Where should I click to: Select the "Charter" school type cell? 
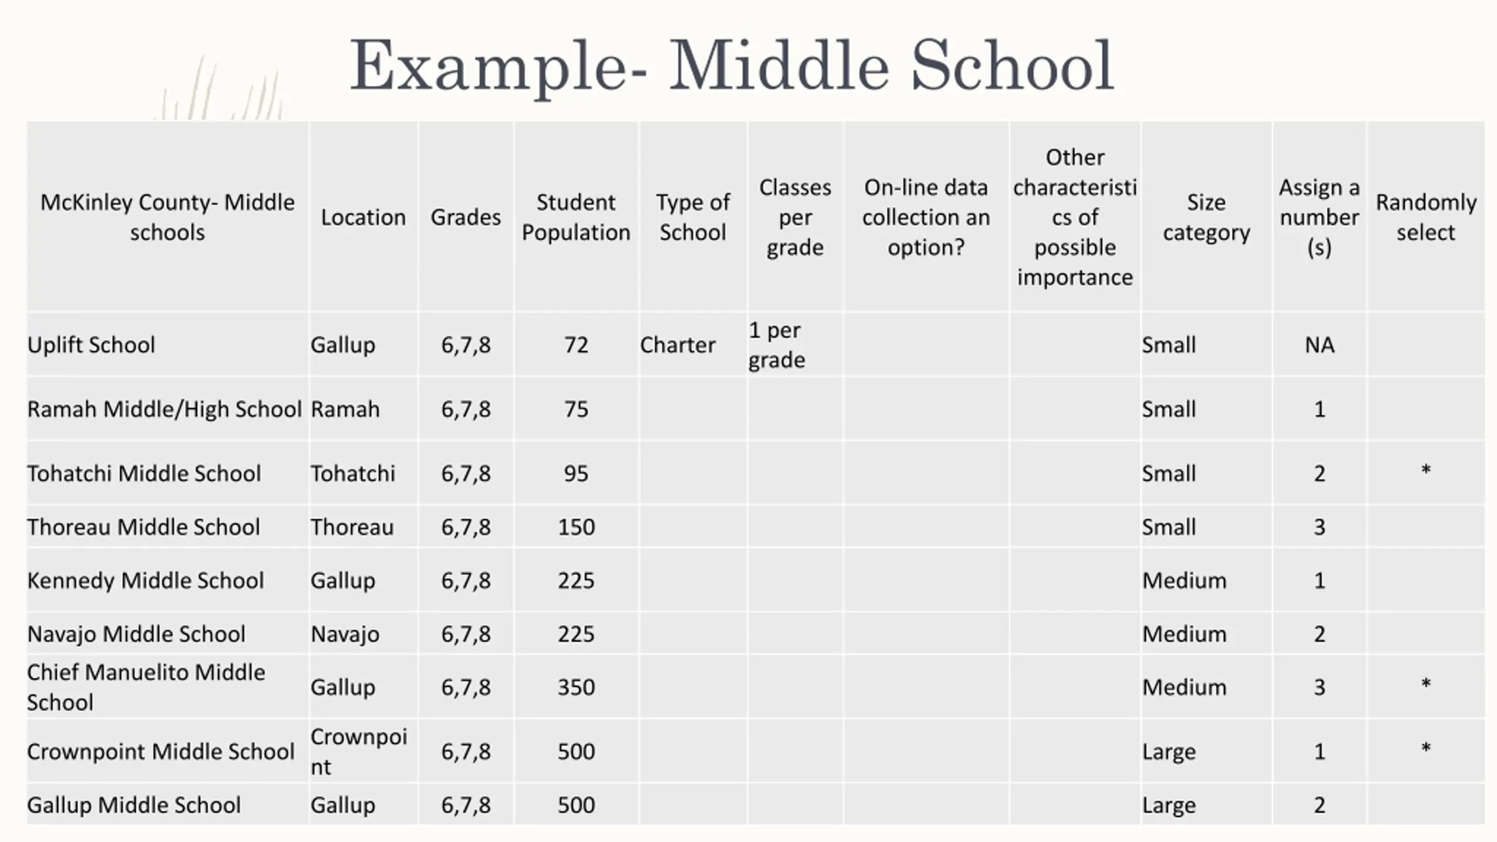[678, 345]
